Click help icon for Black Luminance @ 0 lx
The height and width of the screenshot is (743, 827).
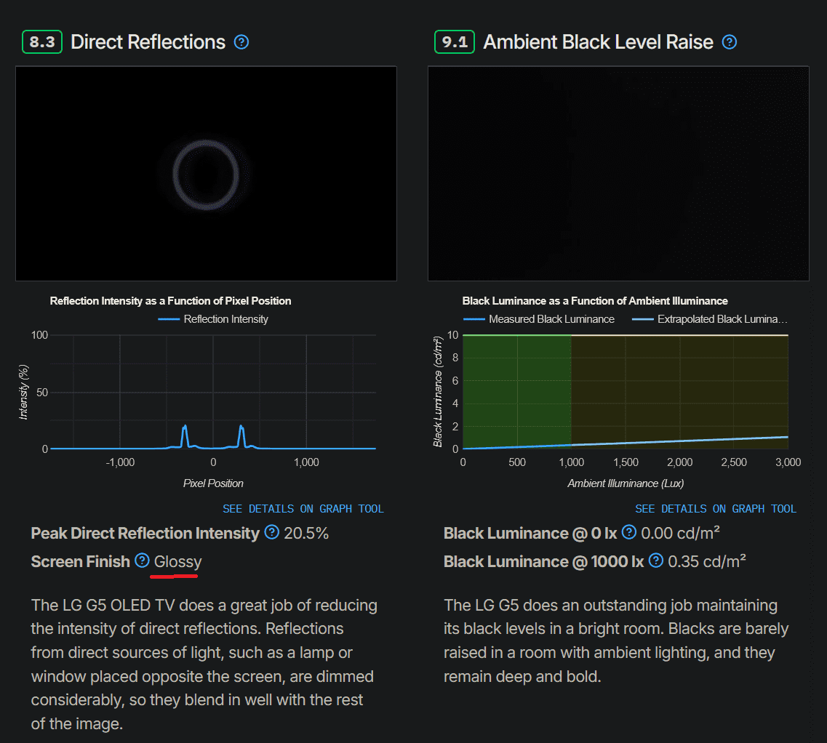[x=629, y=533]
